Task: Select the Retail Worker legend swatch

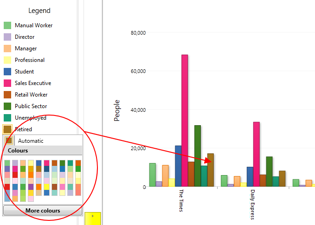Action: point(7,95)
